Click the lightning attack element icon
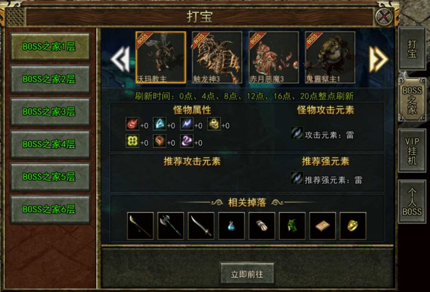 click(x=297, y=133)
